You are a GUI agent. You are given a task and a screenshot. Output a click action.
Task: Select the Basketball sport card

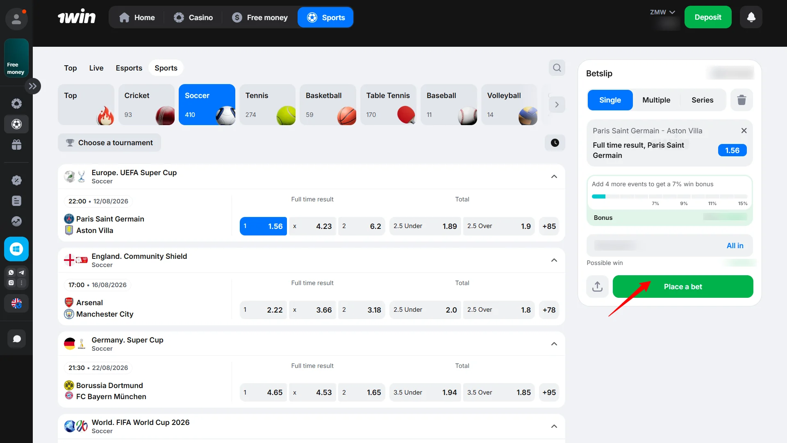[x=328, y=105]
